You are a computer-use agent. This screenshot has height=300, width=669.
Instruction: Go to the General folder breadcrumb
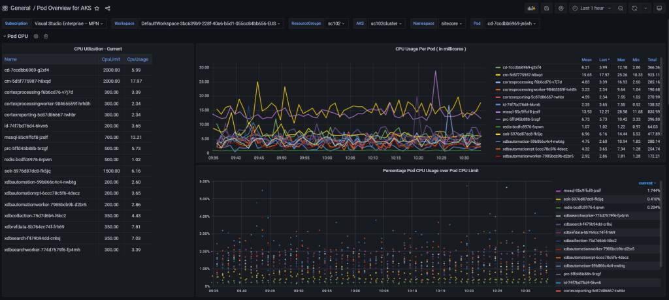pos(21,8)
